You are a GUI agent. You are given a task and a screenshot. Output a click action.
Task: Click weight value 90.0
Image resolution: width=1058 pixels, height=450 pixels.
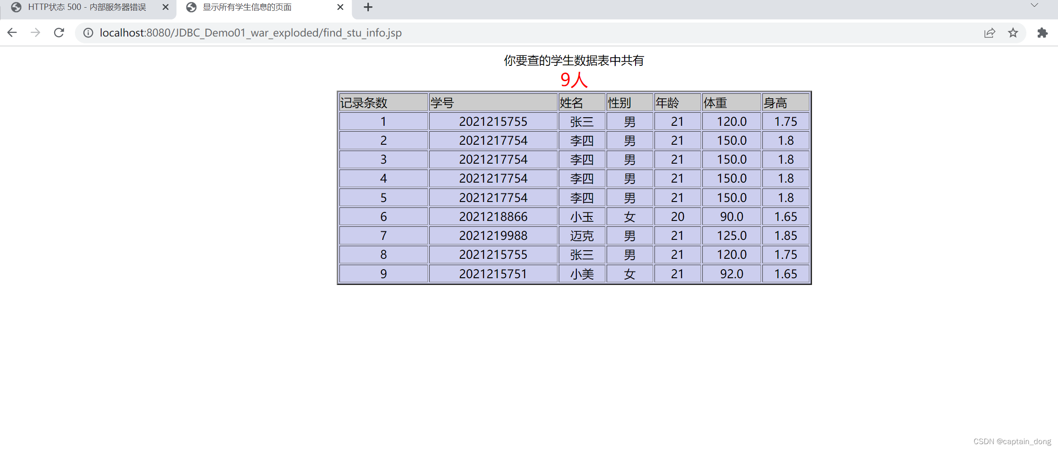click(732, 216)
